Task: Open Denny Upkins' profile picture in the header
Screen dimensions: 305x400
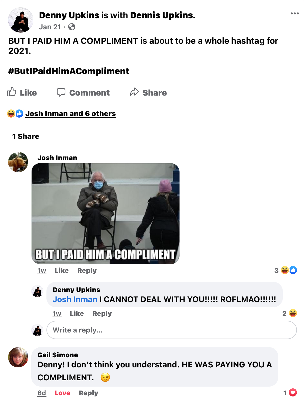Action: (21, 20)
